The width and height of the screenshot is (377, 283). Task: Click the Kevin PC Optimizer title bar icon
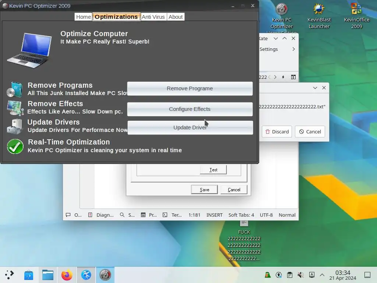point(5,6)
